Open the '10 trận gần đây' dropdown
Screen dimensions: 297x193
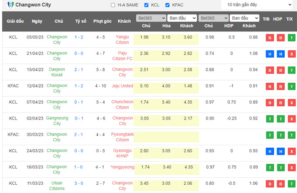pyautogui.click(x=256, y=5)
